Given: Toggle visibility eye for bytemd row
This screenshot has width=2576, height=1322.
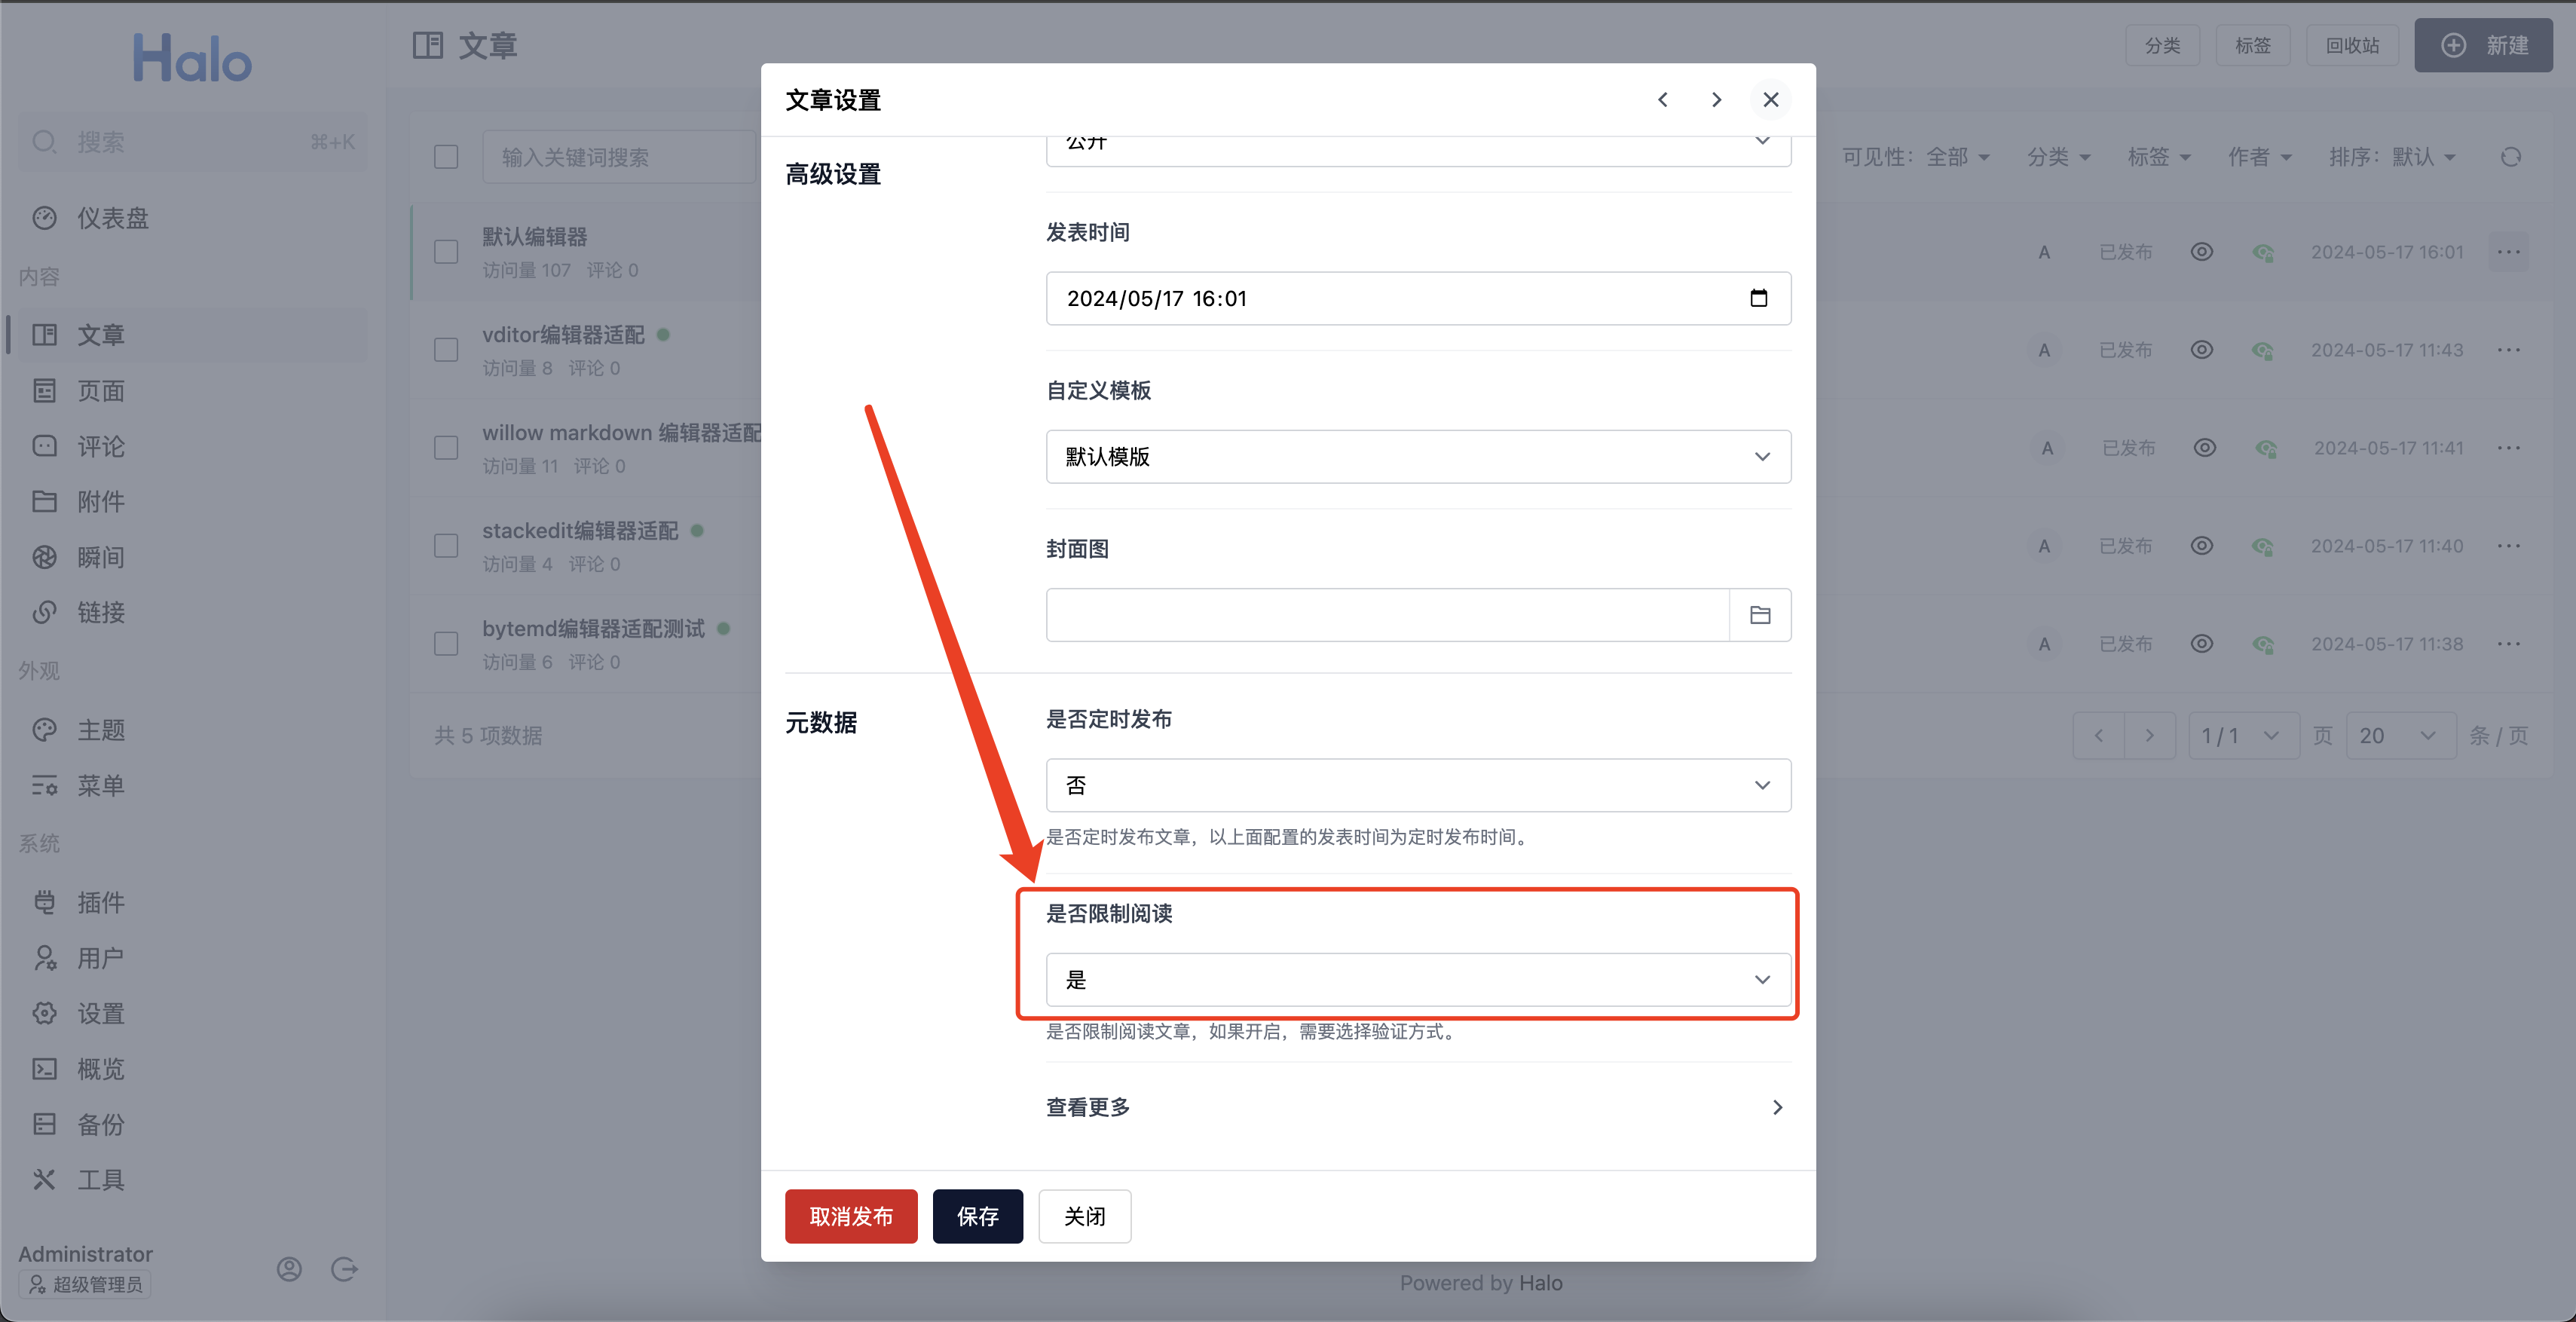Looking at the screenshot, I should tap(2201, 644).
